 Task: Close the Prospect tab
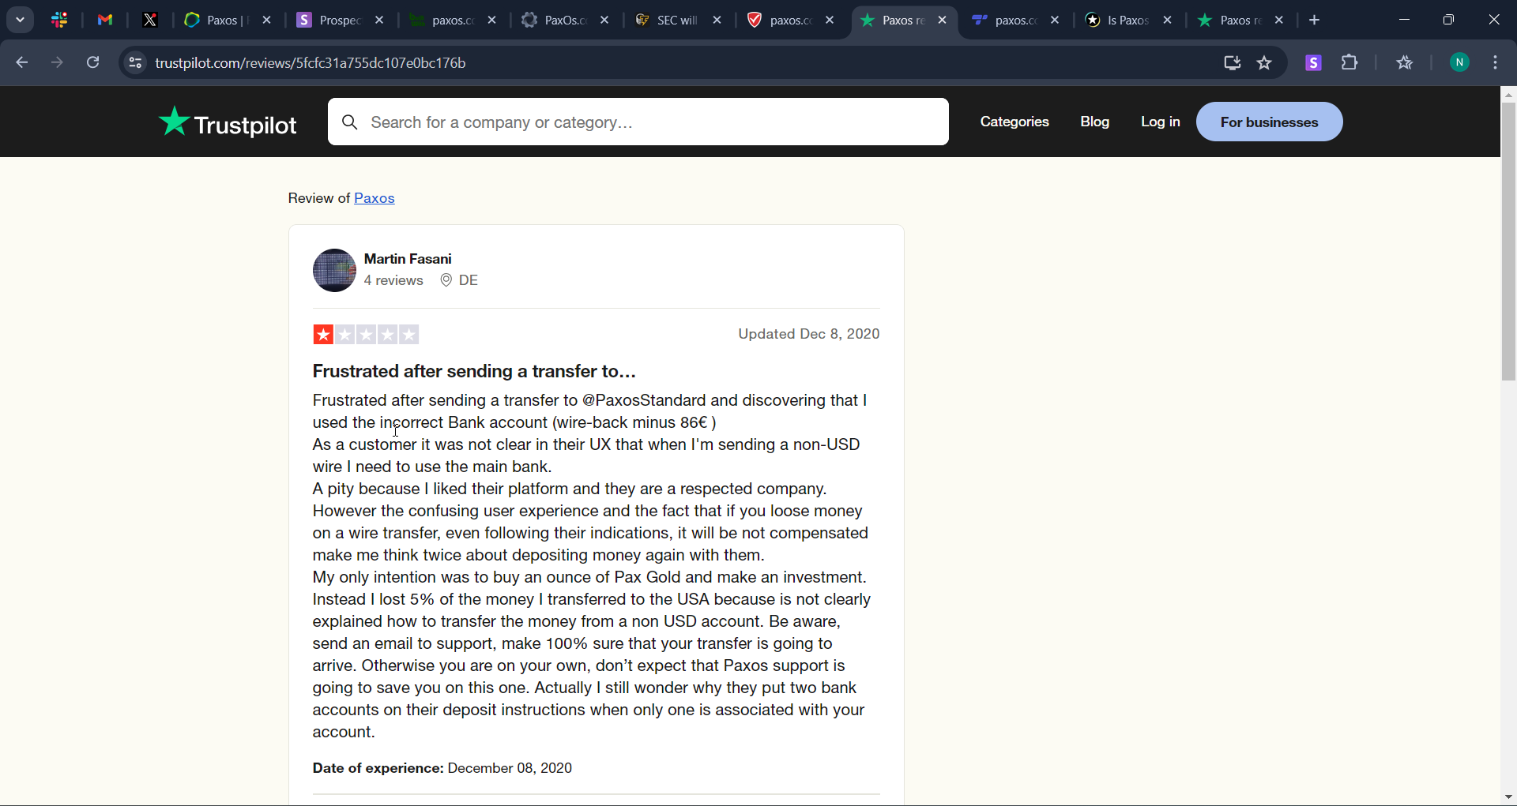(380, 20)
